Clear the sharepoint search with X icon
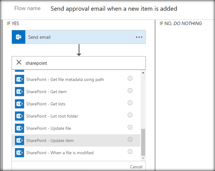The height and width of the screenshot is (171, 215). (x=19, y=62)
